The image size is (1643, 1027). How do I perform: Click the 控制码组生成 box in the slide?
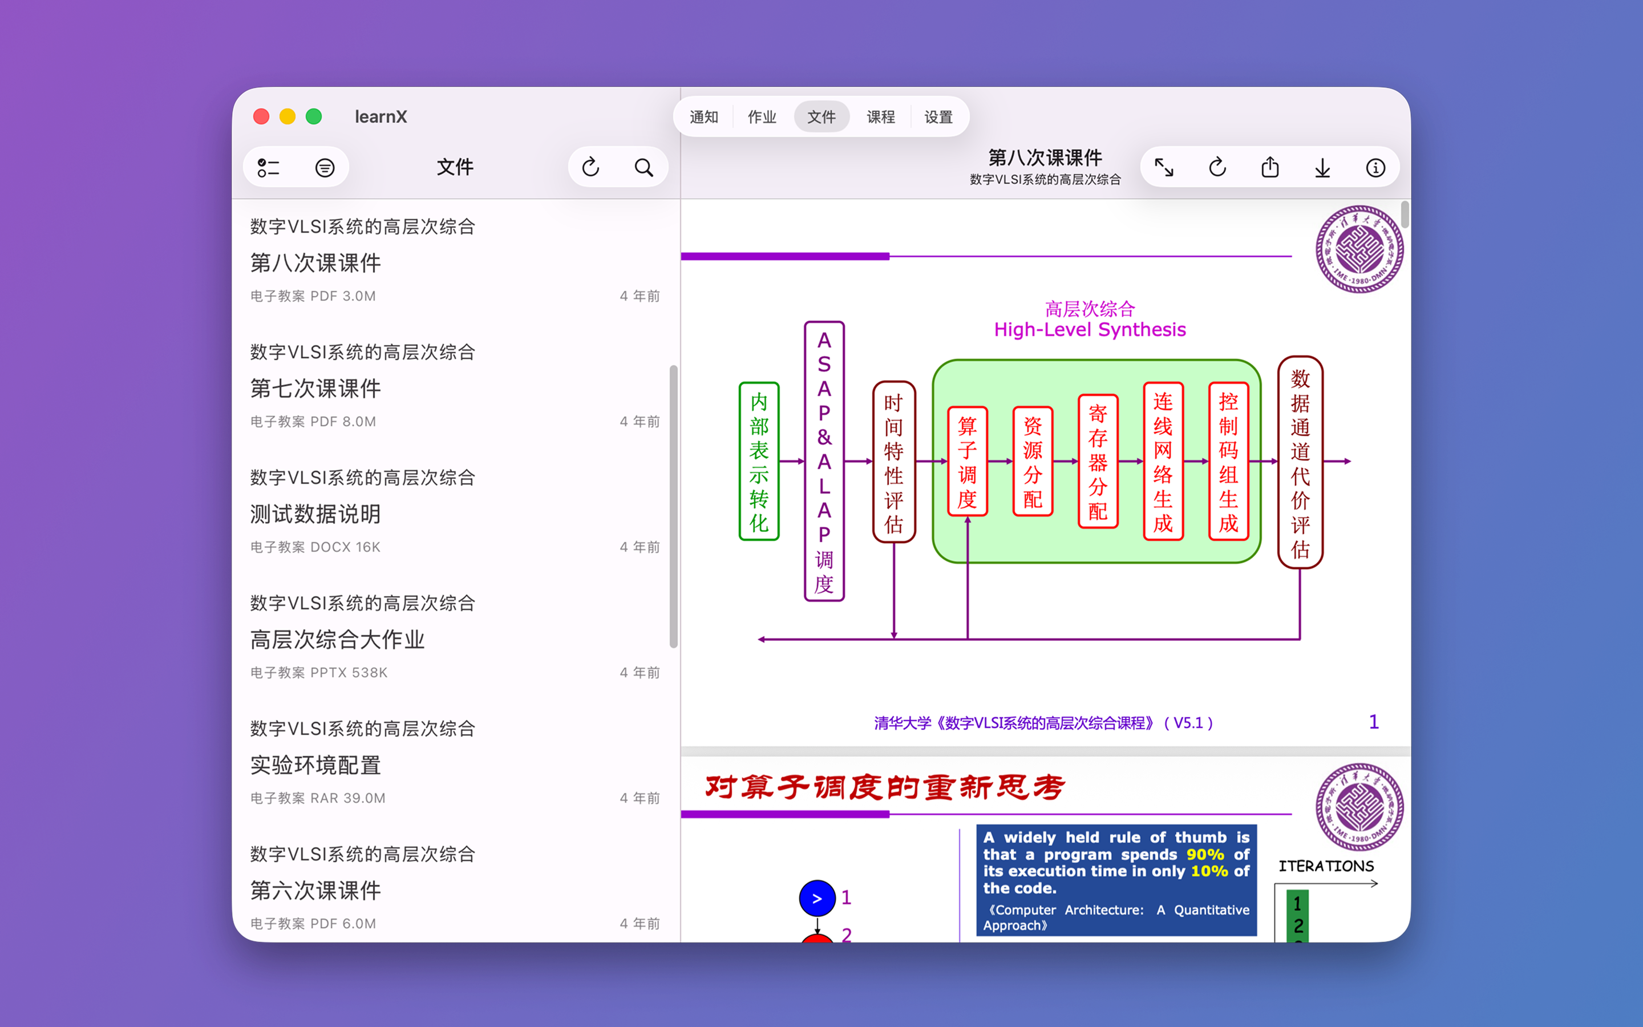coord(1228,462)
